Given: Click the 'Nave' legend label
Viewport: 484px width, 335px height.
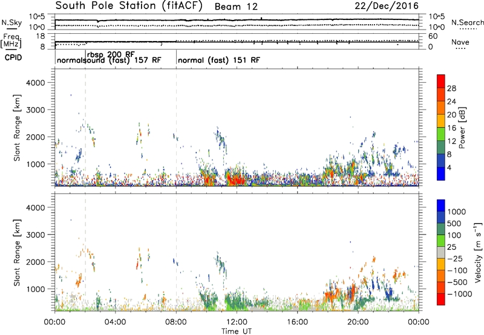Looking at the screenshot, I should click(x=460, y=42).
